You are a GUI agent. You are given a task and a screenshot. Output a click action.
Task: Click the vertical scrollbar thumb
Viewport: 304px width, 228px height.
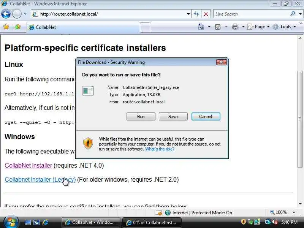[300, 119]
